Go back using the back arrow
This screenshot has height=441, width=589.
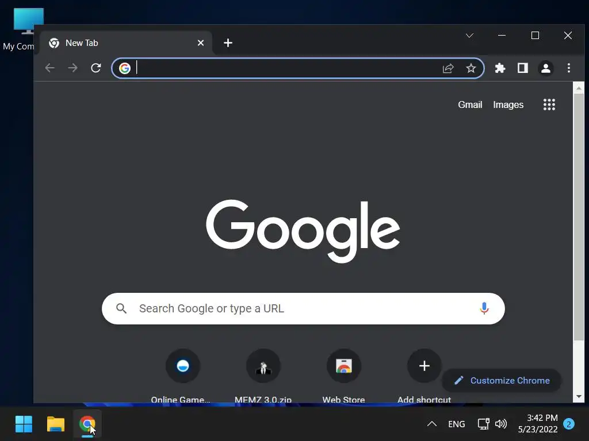pos(49,68)
